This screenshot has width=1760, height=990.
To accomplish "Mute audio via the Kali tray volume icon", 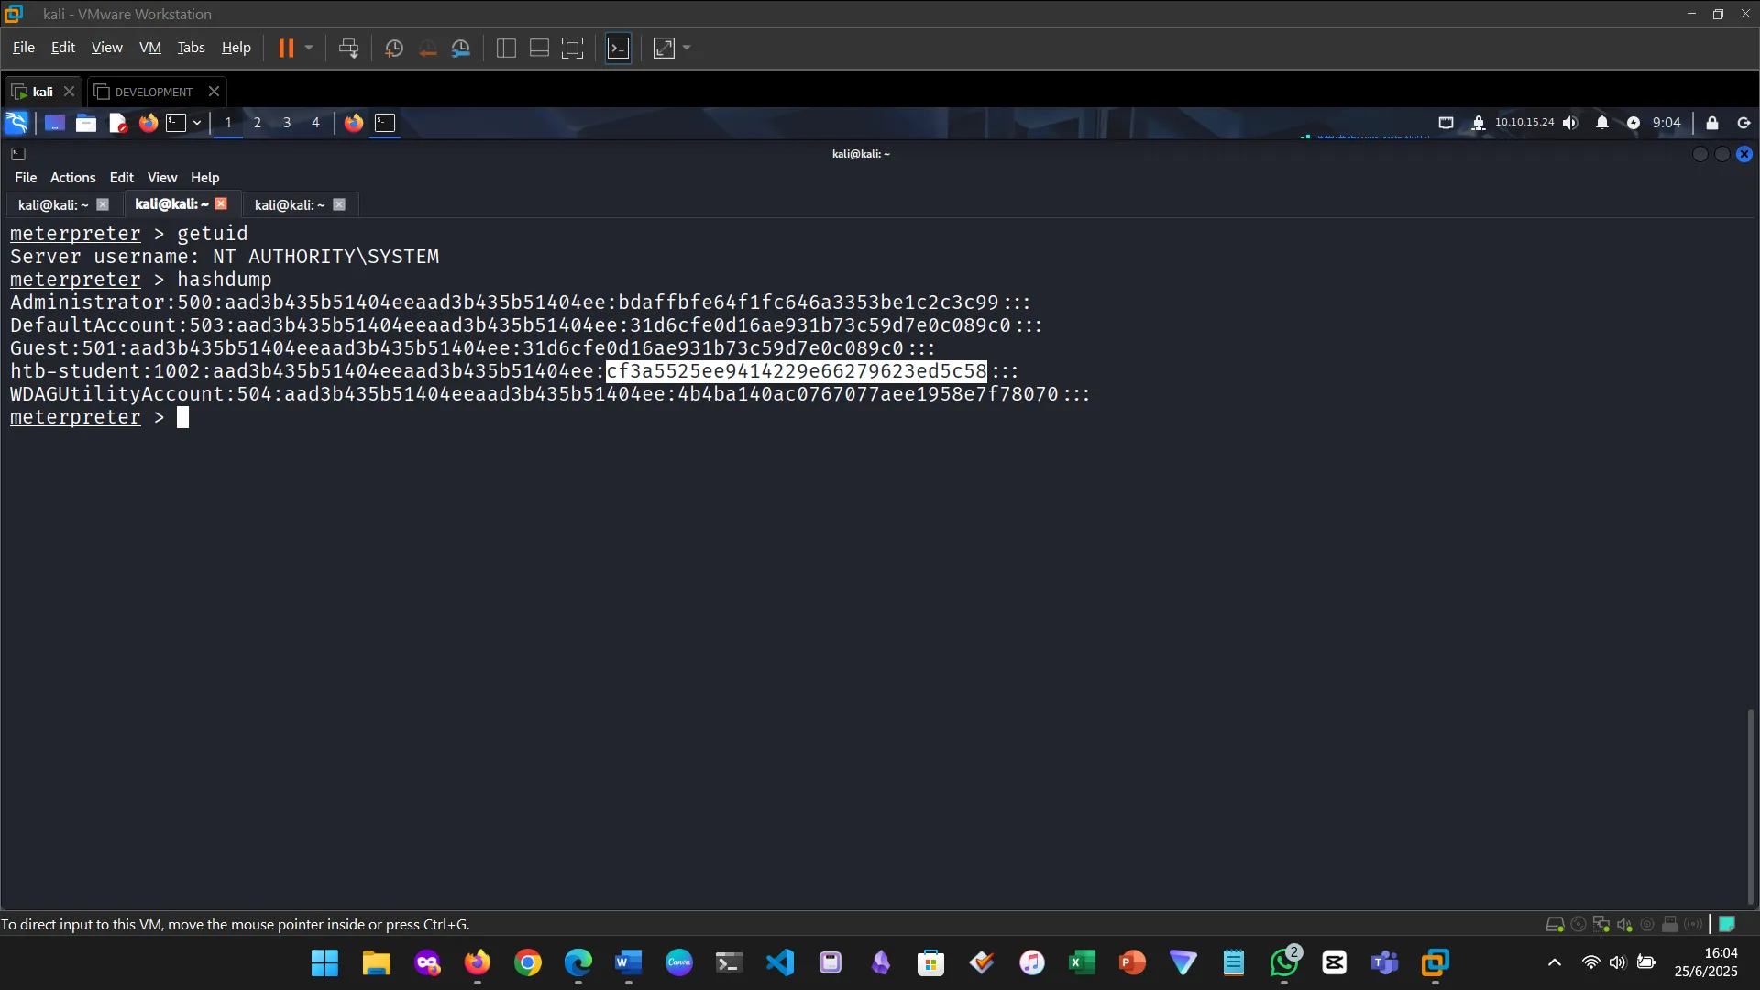I will click(1571, 122).
